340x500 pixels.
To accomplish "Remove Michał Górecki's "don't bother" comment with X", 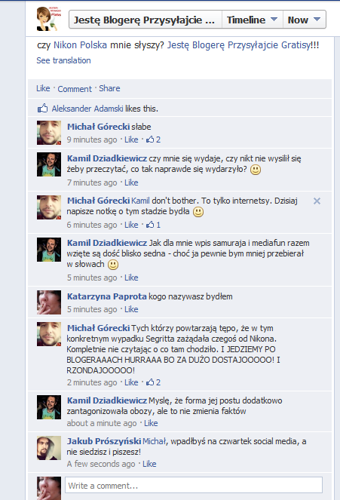I will pos(317,201).
